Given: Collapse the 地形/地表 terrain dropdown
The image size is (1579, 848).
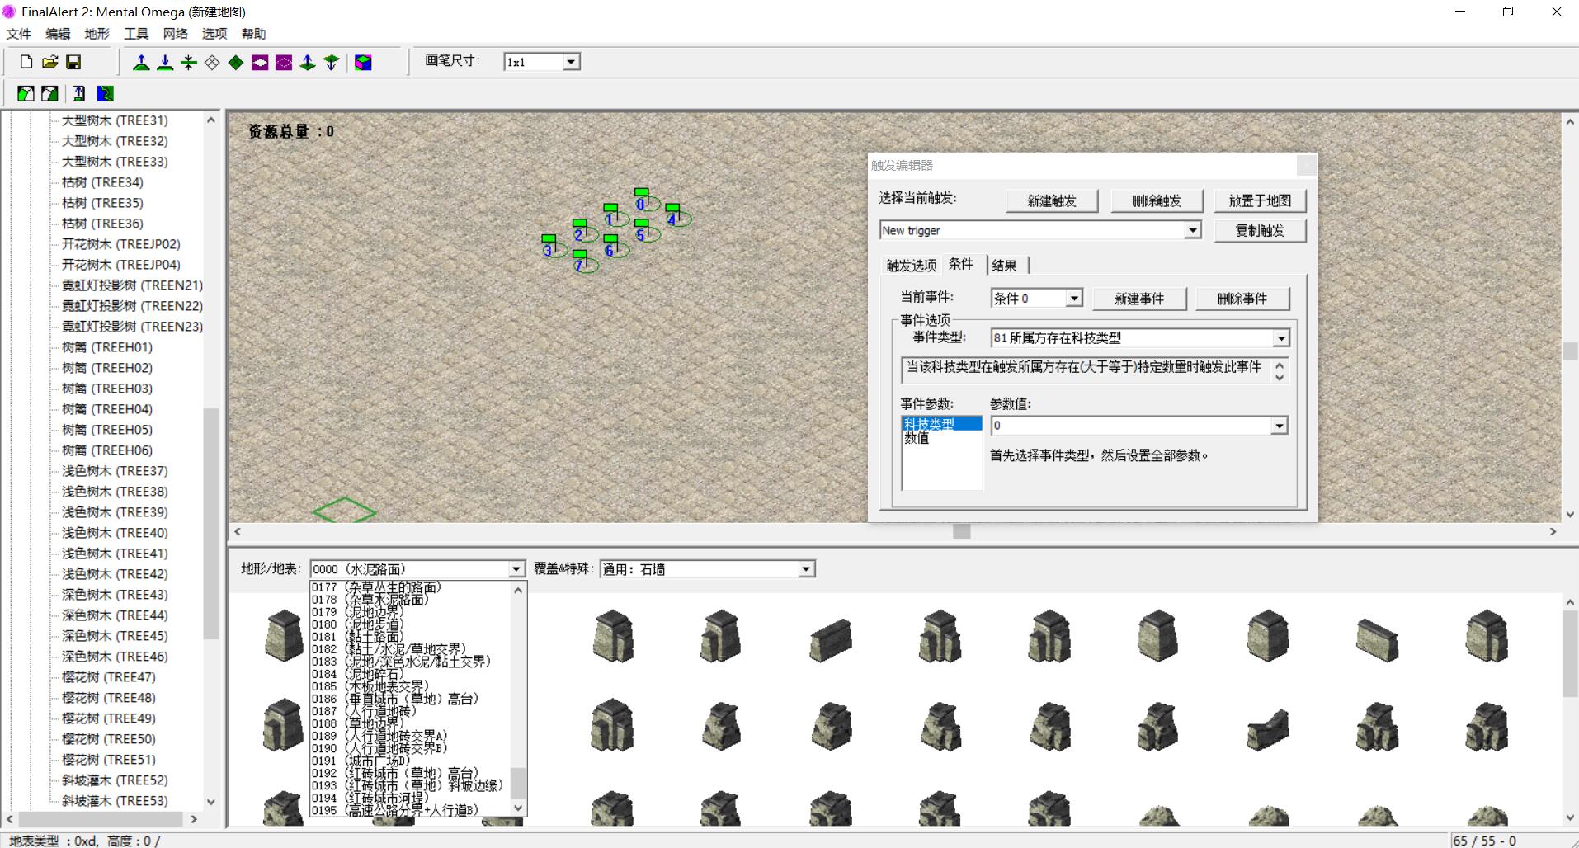Looking at the screenshot, I should [x=516, y=569].
